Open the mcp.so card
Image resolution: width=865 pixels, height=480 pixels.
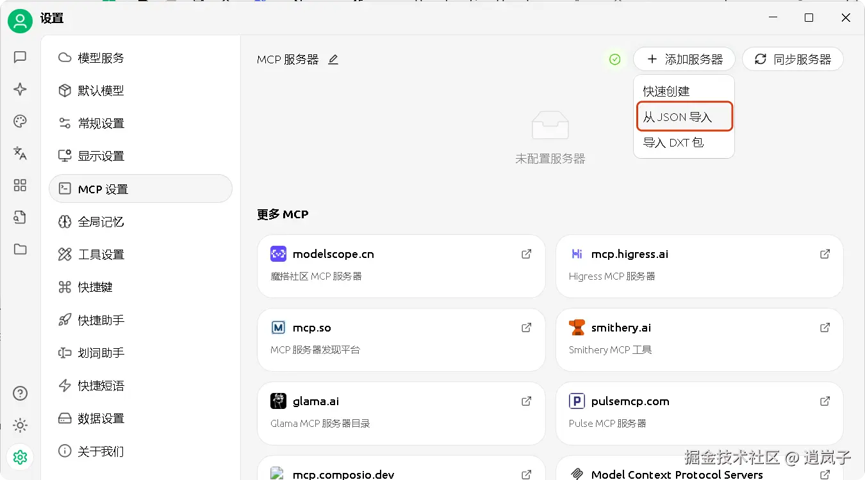point(401,339)
